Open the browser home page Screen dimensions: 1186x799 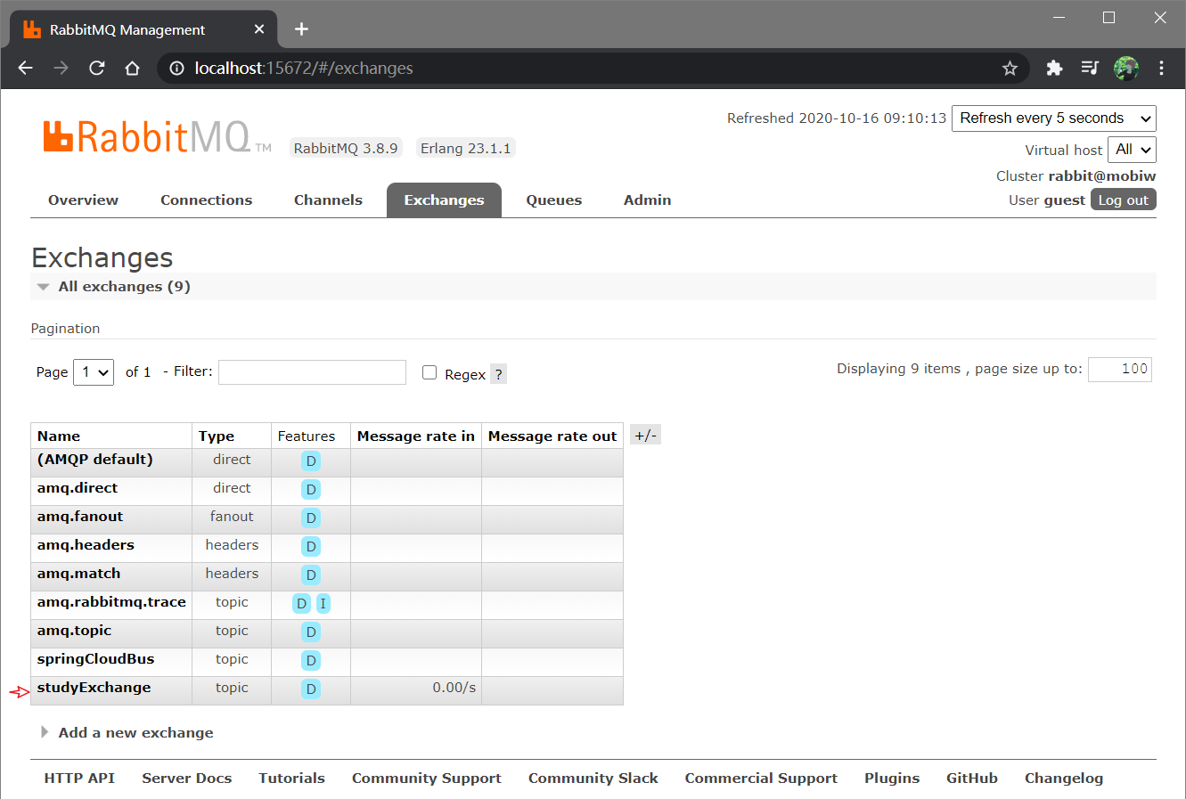133,69
